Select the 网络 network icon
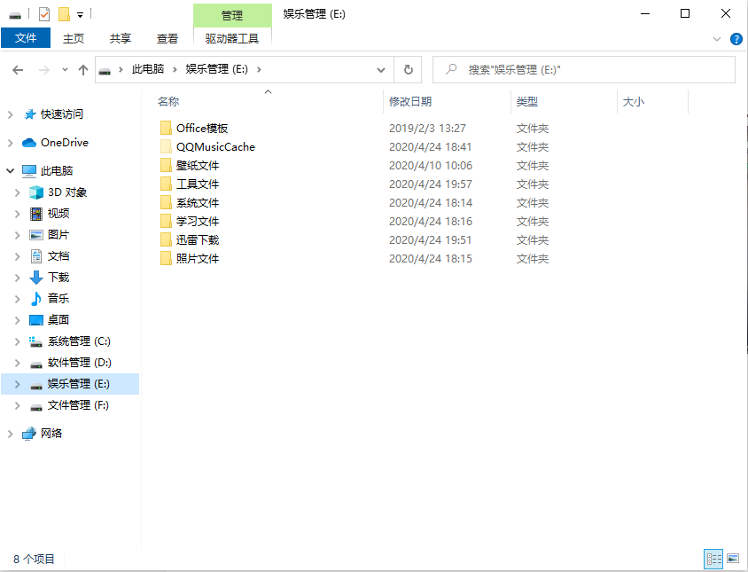The width and height of the screenshot is (748, 572). (x=29, y=433)
